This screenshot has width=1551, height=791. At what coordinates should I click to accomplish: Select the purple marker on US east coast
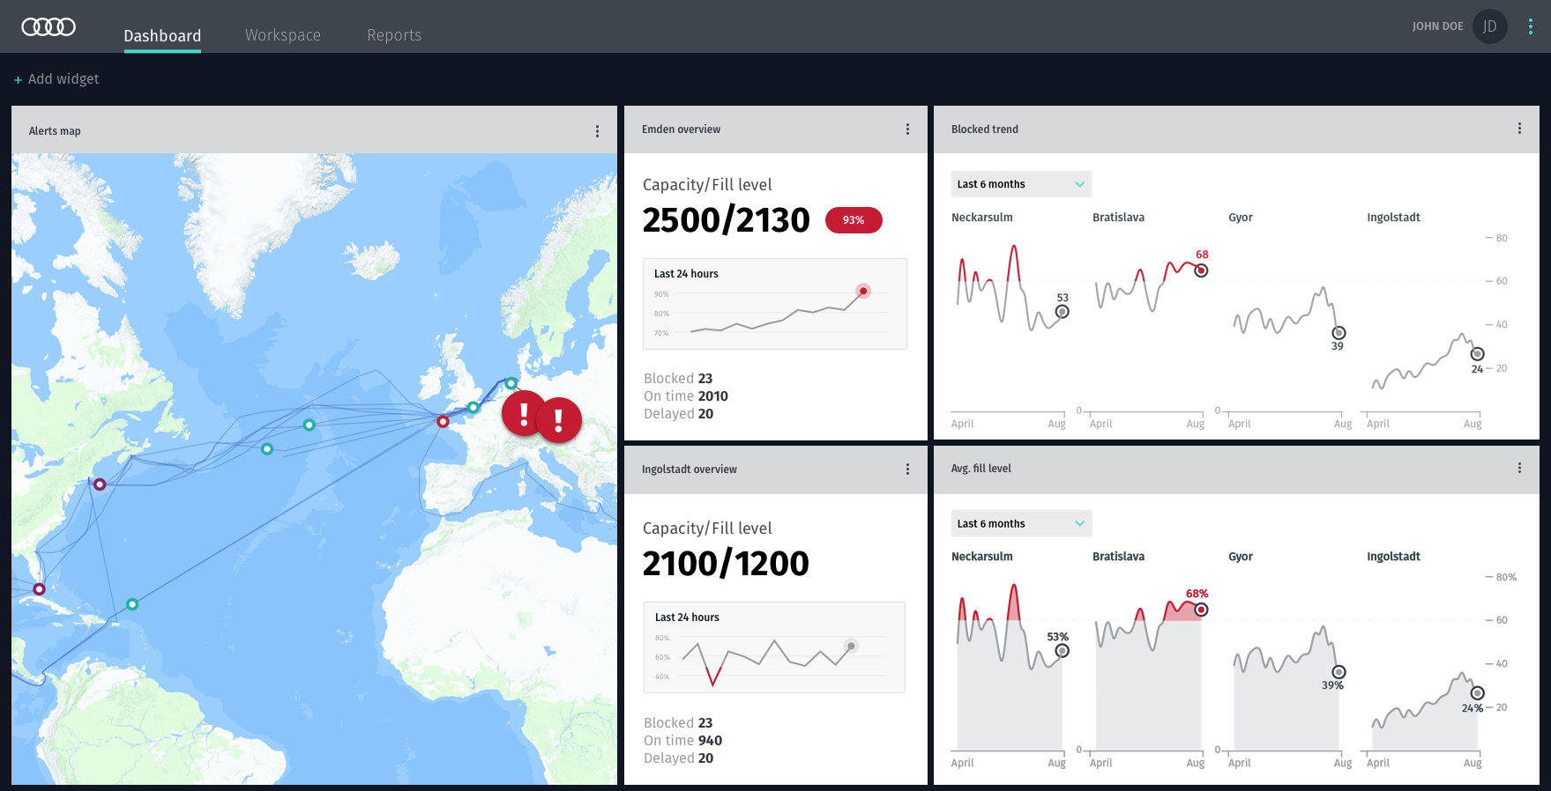100,484
